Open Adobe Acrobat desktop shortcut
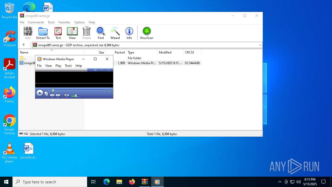The width and height of the screenshot is (332, 187). point(10,69)
